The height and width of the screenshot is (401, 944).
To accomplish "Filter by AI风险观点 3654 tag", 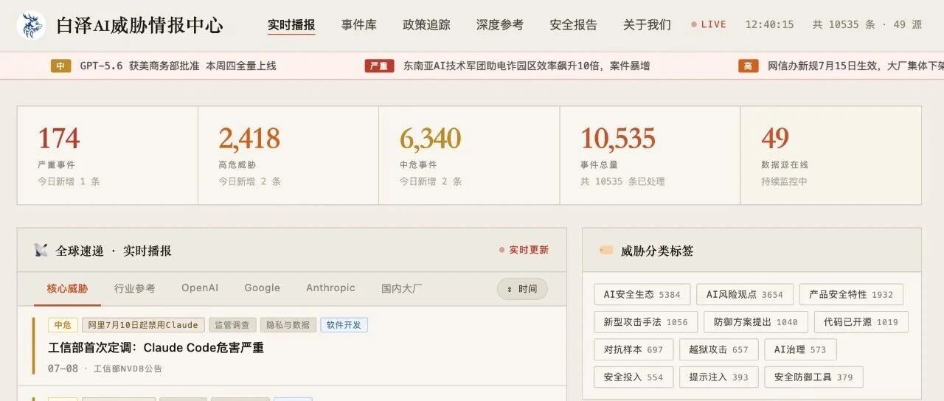I will click(x=744, y=294).
